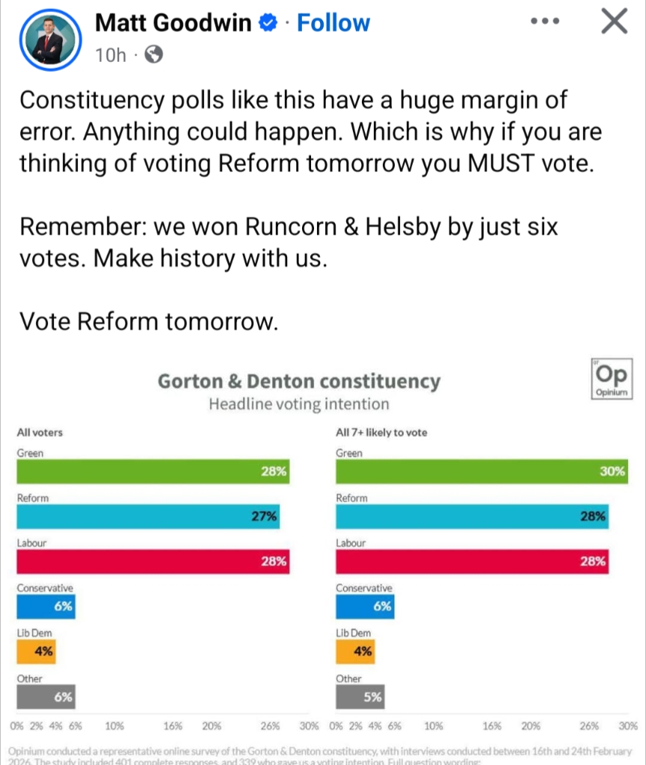Select the green 28% Green bar

(x=153, y=472)
